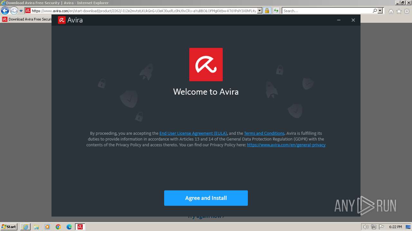
Task: Open Google Chrome from the taskbar
Action: click(x=58, y=227)
